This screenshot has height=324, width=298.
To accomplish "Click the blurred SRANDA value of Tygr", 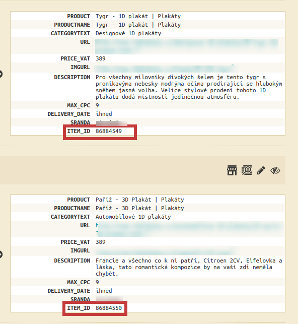I will tap(111, 123).
